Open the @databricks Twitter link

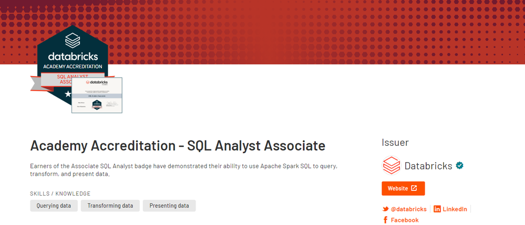pyautogui.click(x=408, y=209)
